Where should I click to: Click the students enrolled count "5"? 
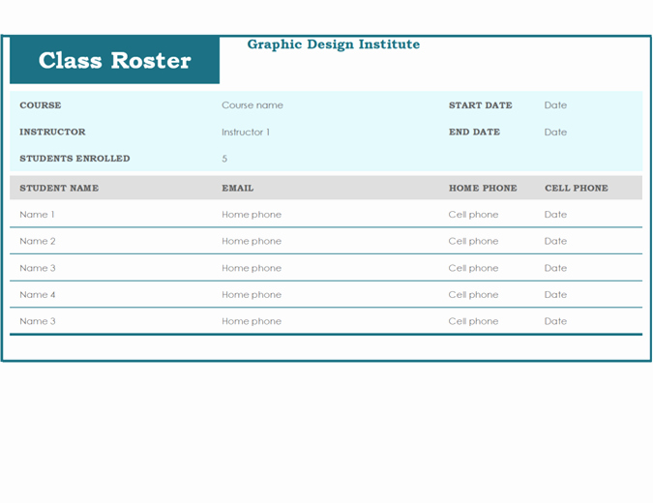(x=224, y=159)
